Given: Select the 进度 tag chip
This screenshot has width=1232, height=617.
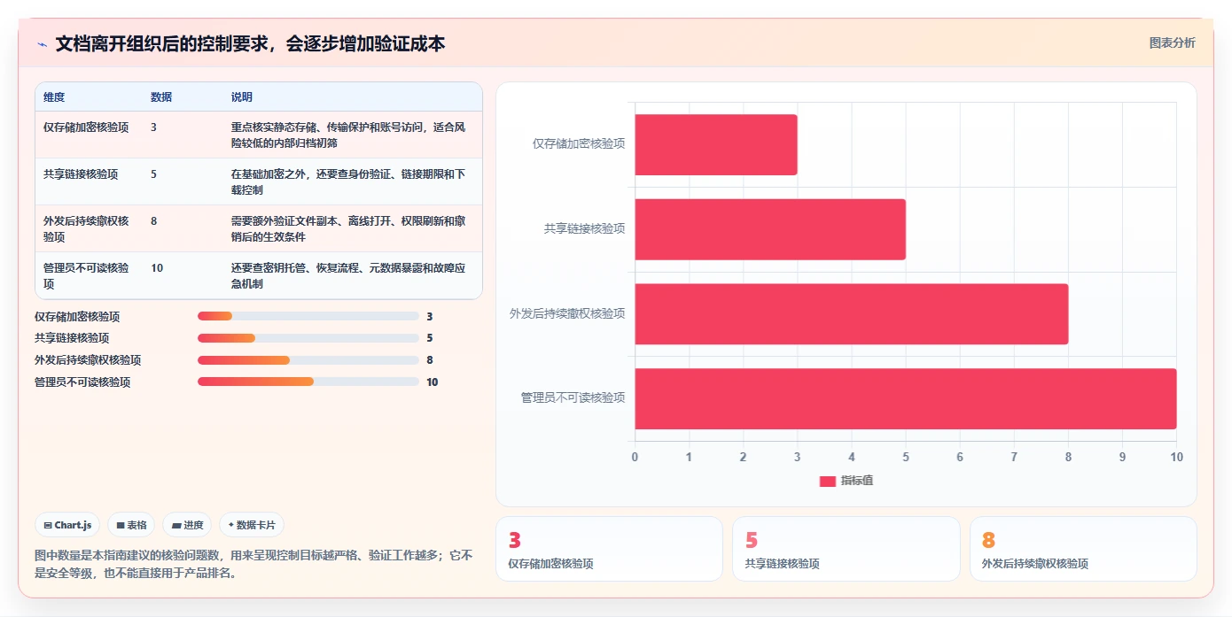Looking at the screenshot, I should (187, 525).
